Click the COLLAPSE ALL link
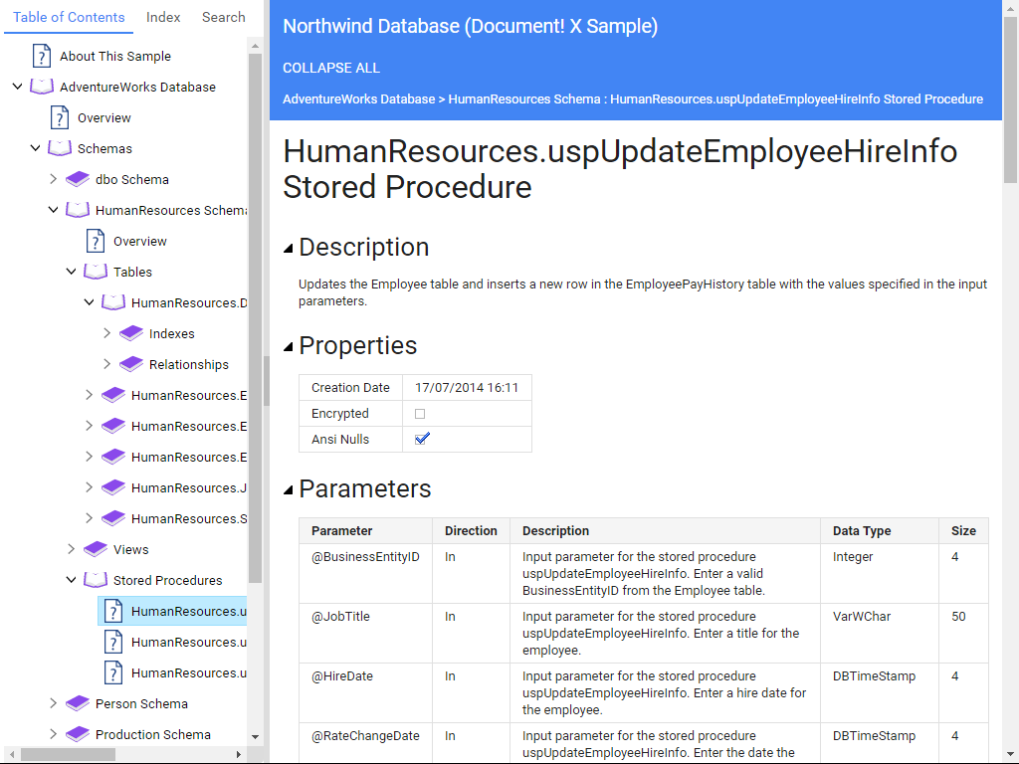1019x764 pixels. pyautogui.click(x=331, y=69)
